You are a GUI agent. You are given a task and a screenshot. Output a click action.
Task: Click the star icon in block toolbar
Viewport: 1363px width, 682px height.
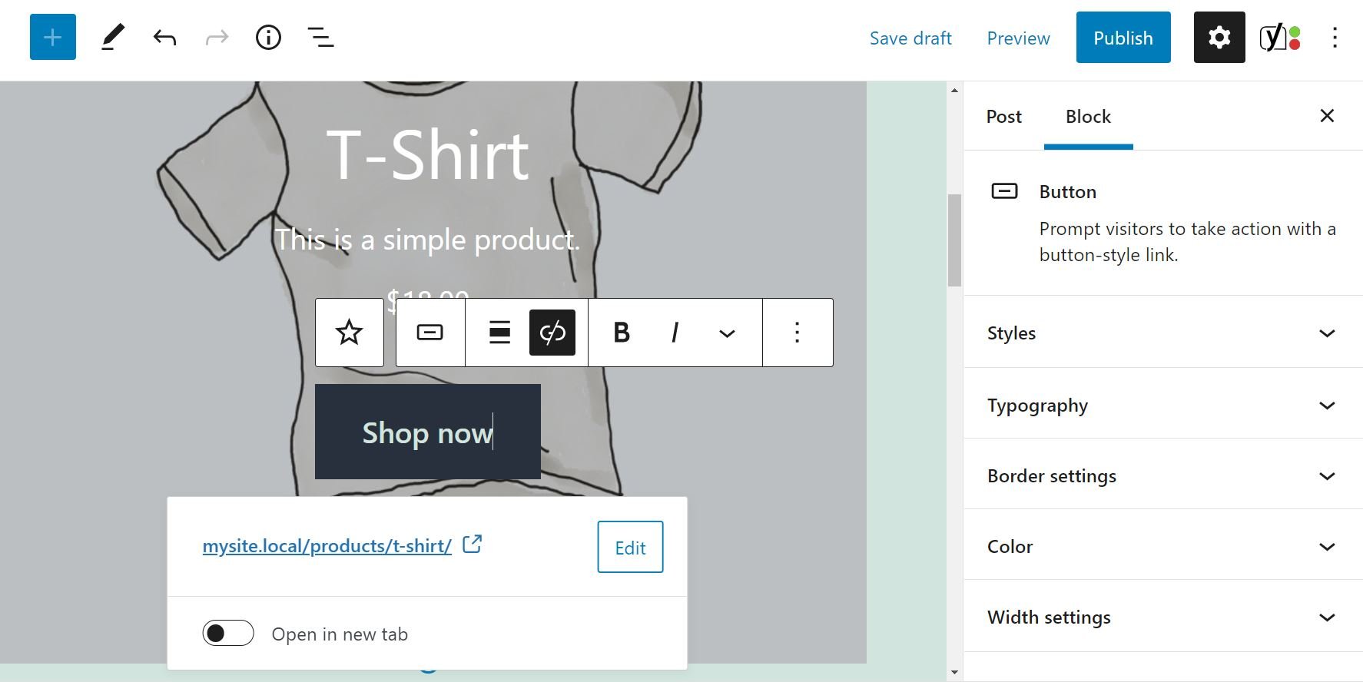point(350,333)
